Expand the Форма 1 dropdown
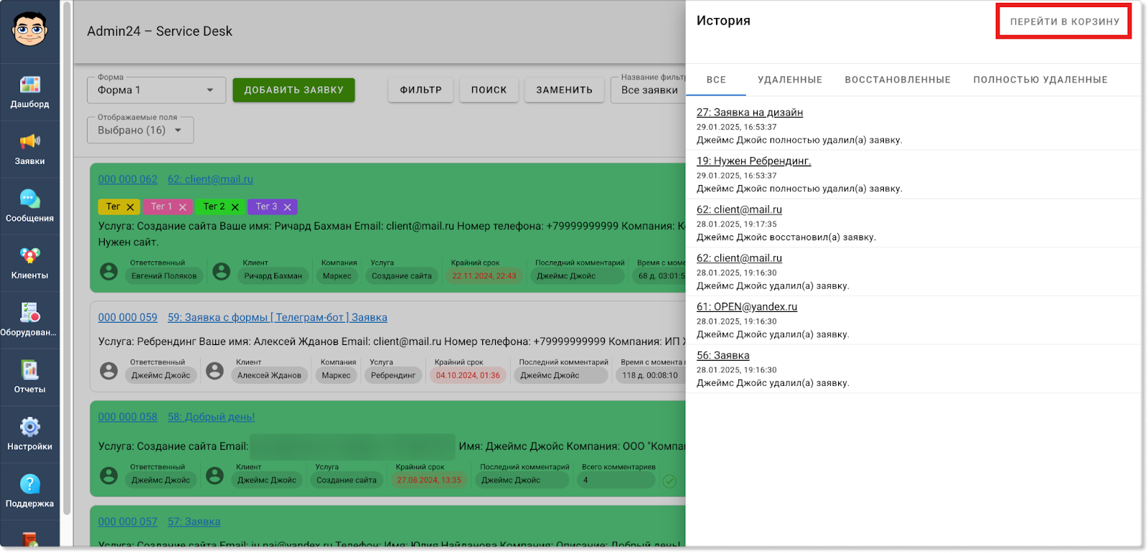 156,90
